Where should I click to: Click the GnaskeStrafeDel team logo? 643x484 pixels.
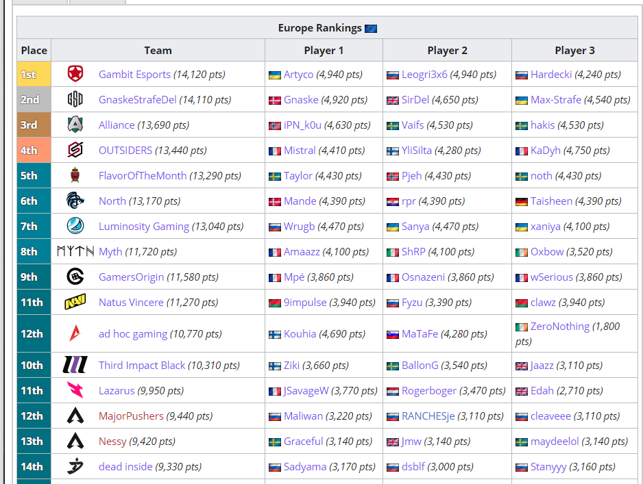click(x=75, y=99)
